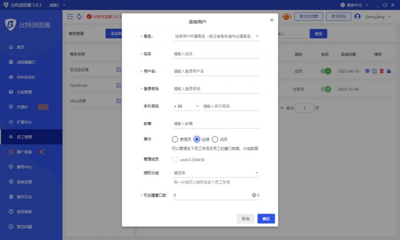Click edit icon beside 亚马逊运营 role
This screenshot has width=400, height=240.
(119, 69)
